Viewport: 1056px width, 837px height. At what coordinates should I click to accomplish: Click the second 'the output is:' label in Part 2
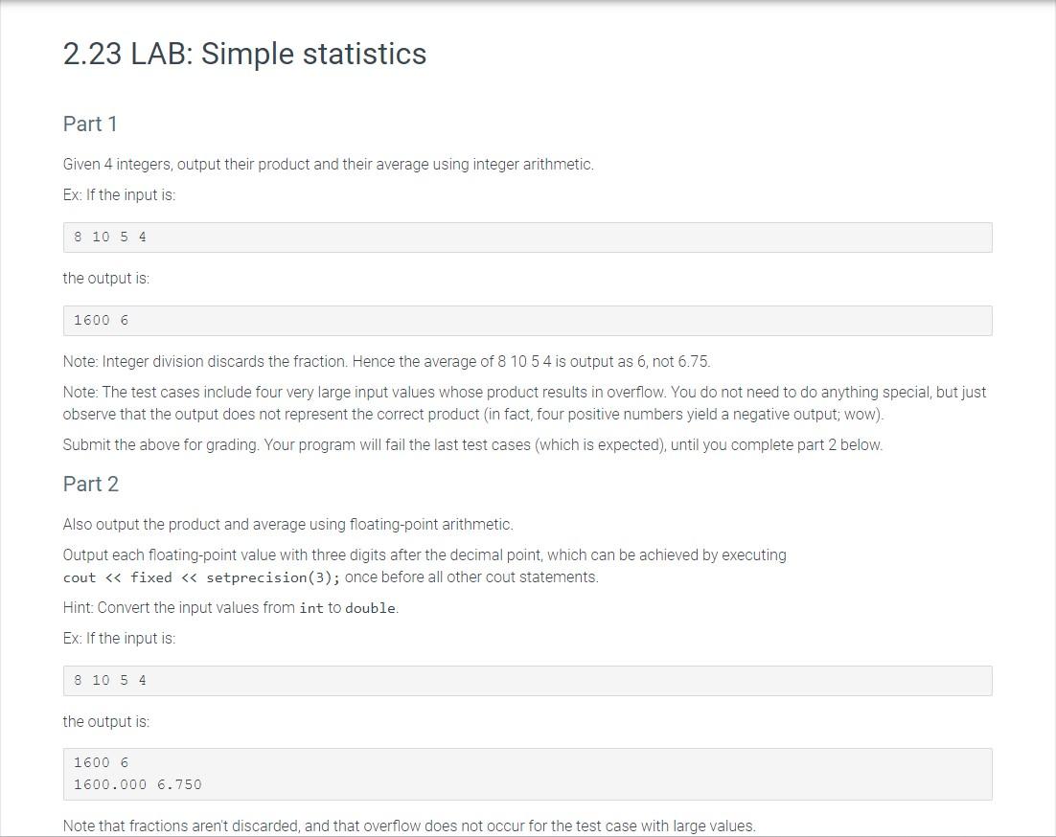coord(106,722)
